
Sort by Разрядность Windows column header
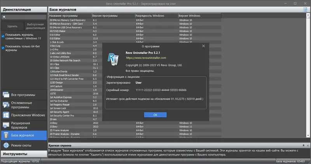tap(156, 16)
